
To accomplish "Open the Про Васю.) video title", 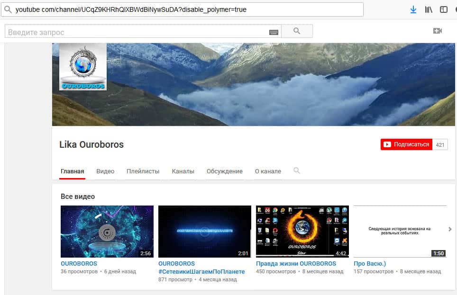I will click(x=370, y=264).
